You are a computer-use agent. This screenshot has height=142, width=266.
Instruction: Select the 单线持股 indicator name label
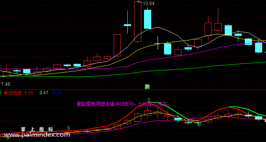13,93
